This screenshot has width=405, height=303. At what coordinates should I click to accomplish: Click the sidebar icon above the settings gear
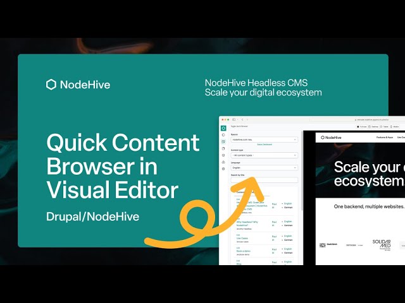click(223, 162)
